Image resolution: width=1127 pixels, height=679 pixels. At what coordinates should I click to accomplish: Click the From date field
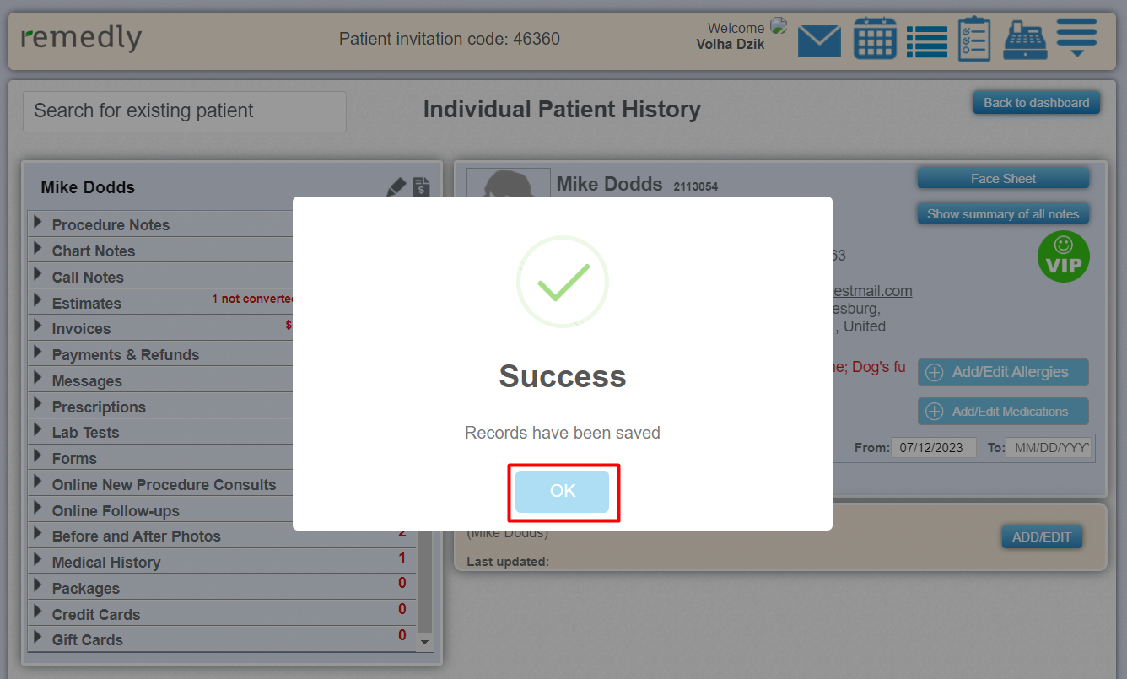point(933,448)
